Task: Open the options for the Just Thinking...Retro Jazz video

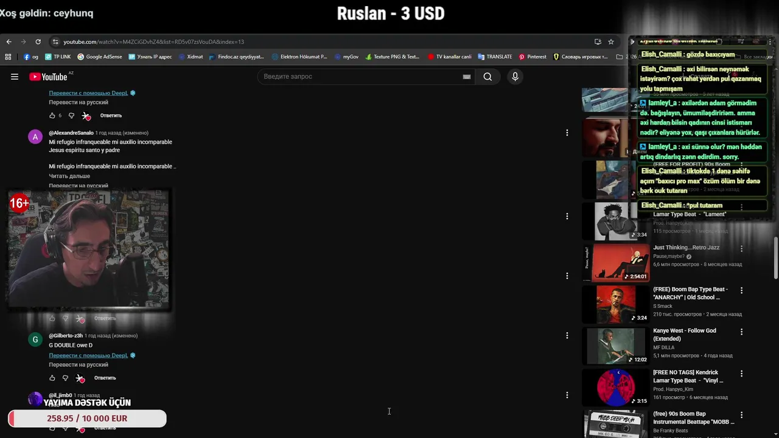Action: [741, 249]
